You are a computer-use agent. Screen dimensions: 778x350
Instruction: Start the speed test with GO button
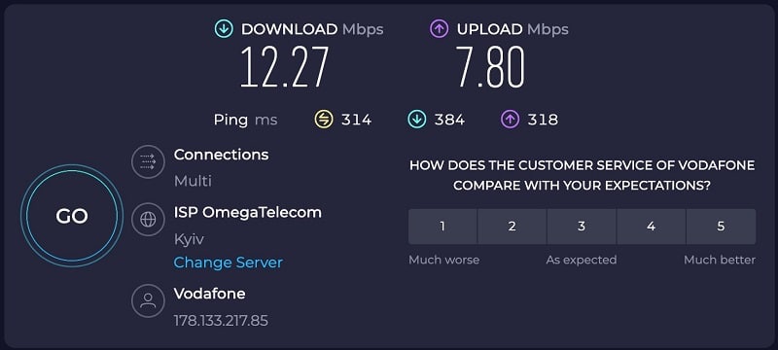tap(72, 216)
